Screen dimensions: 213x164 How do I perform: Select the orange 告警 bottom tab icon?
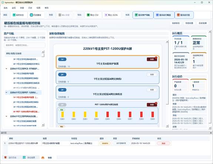pos(43,158)
